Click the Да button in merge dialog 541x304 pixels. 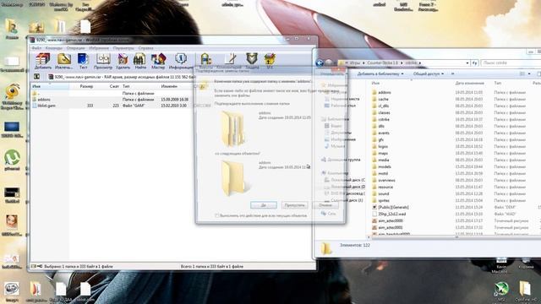[x=264, y=205]
